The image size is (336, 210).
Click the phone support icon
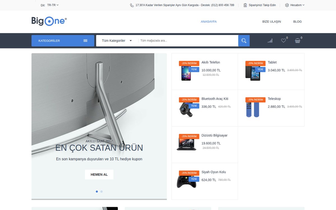click(132, 5)
